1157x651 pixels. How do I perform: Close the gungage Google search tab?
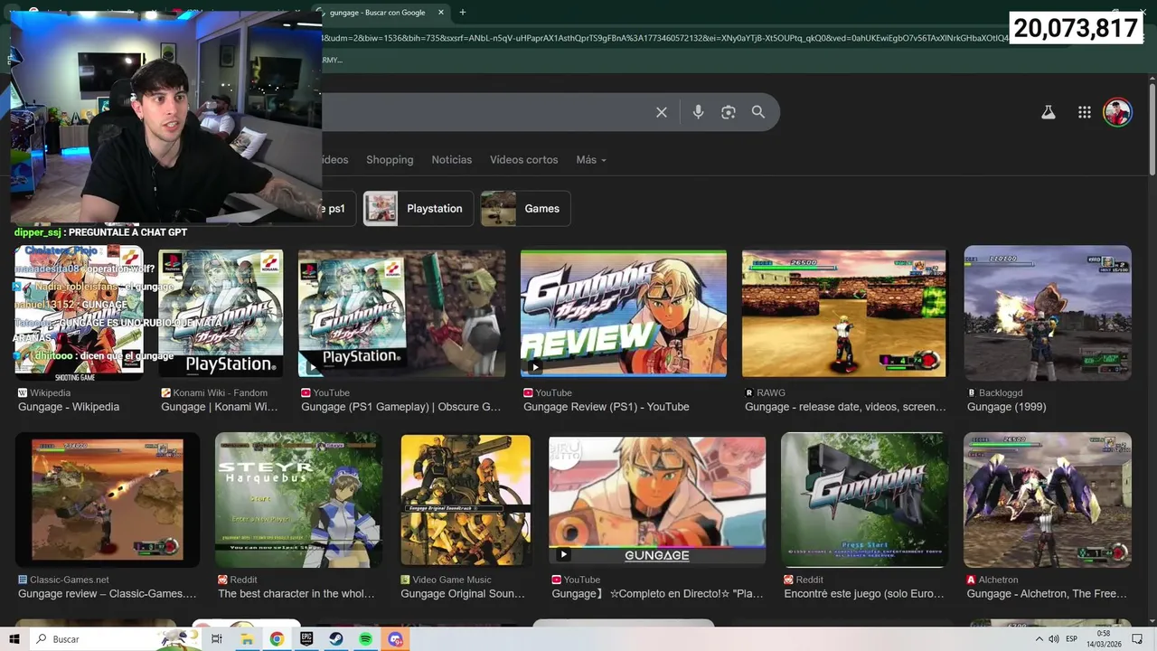pos(441,12)
